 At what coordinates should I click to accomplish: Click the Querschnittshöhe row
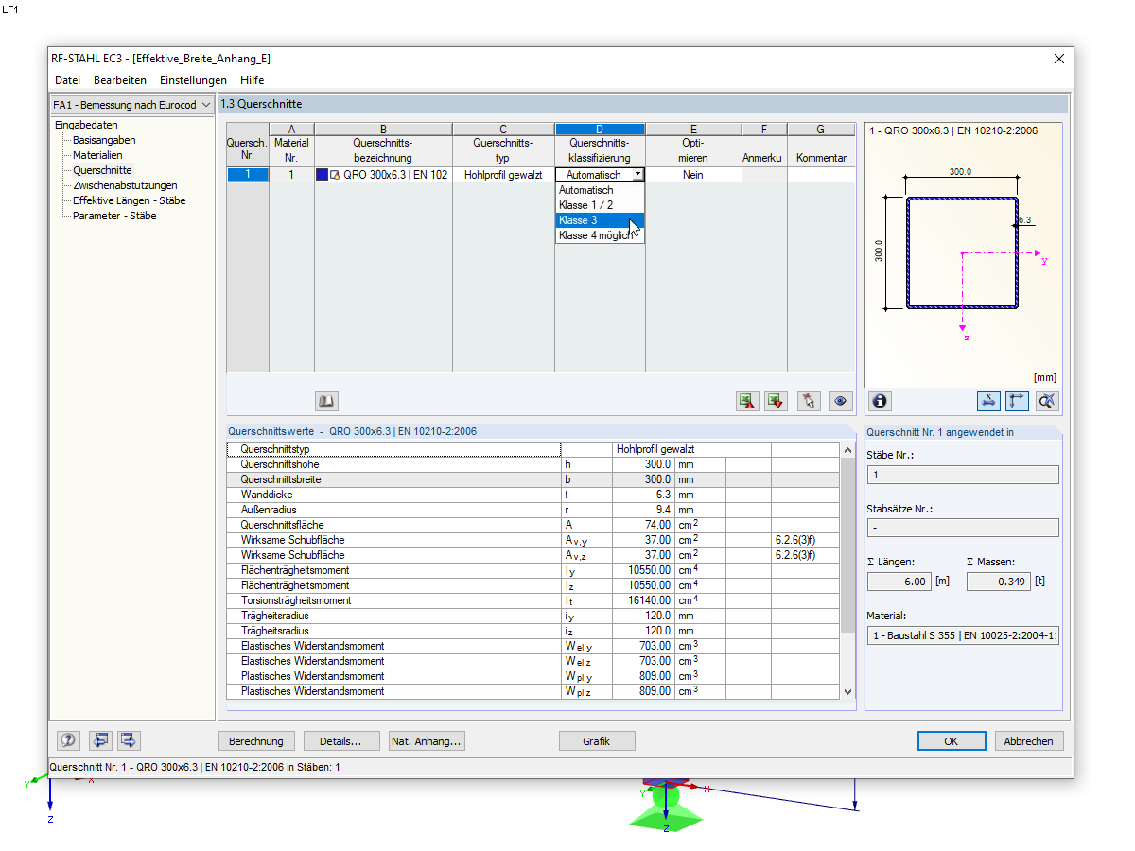tap(533, 464)
